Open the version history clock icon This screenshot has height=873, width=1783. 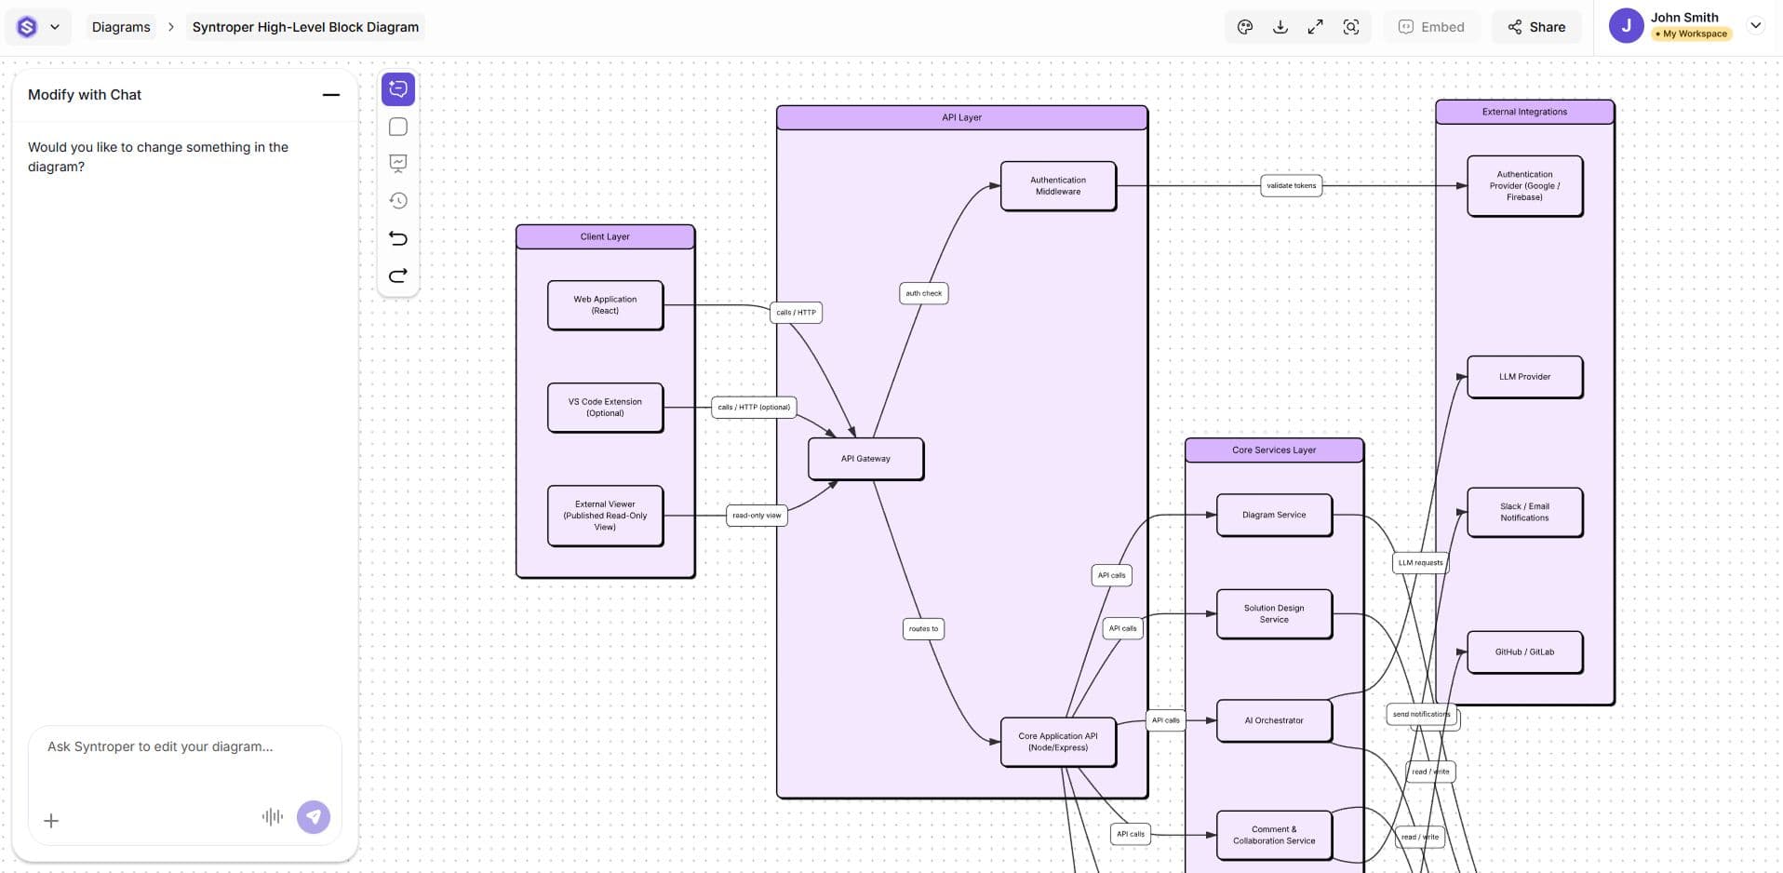(x=398, y=201)
